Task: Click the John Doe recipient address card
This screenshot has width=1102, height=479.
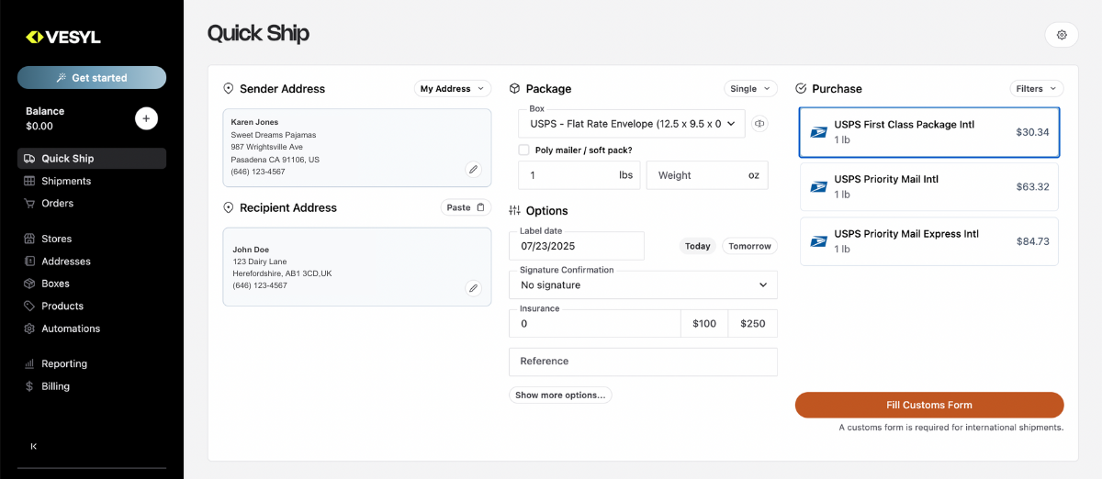Action: click(x=357, y=267)
